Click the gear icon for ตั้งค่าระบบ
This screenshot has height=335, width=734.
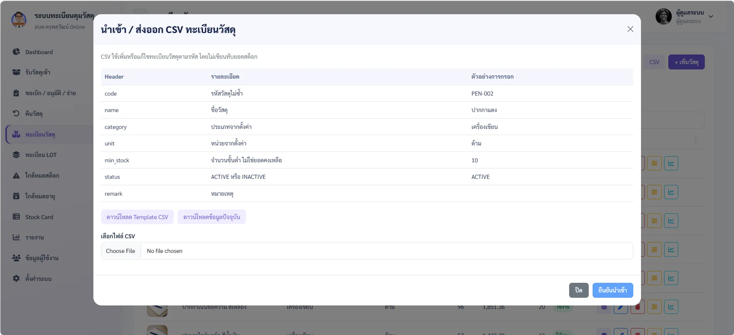(16, 278)
